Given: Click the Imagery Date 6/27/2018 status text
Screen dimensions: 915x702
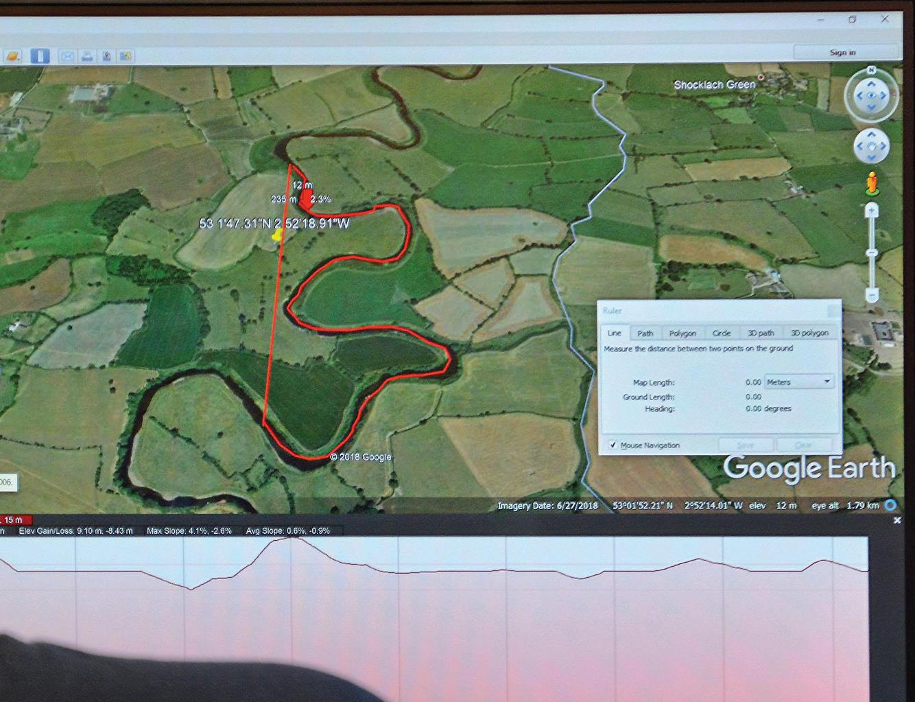Looking at the screenshot, I should coord(547,506).
